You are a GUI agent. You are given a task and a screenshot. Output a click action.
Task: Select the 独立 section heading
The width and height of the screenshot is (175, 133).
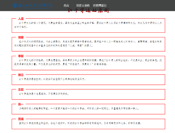21,74
